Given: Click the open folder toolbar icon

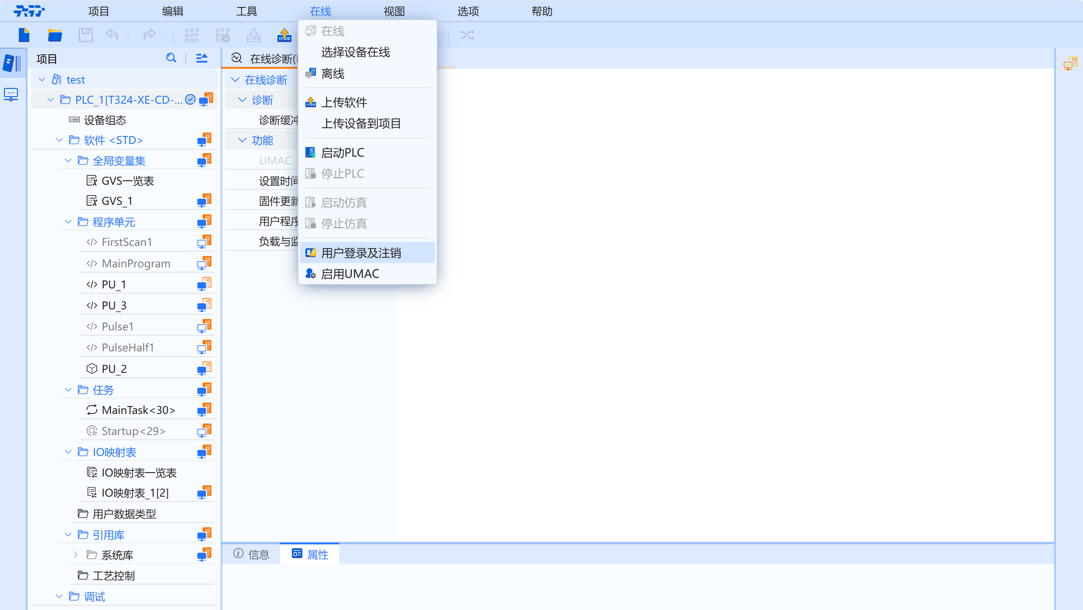Looking at the screenshot, I should point(55,35).
